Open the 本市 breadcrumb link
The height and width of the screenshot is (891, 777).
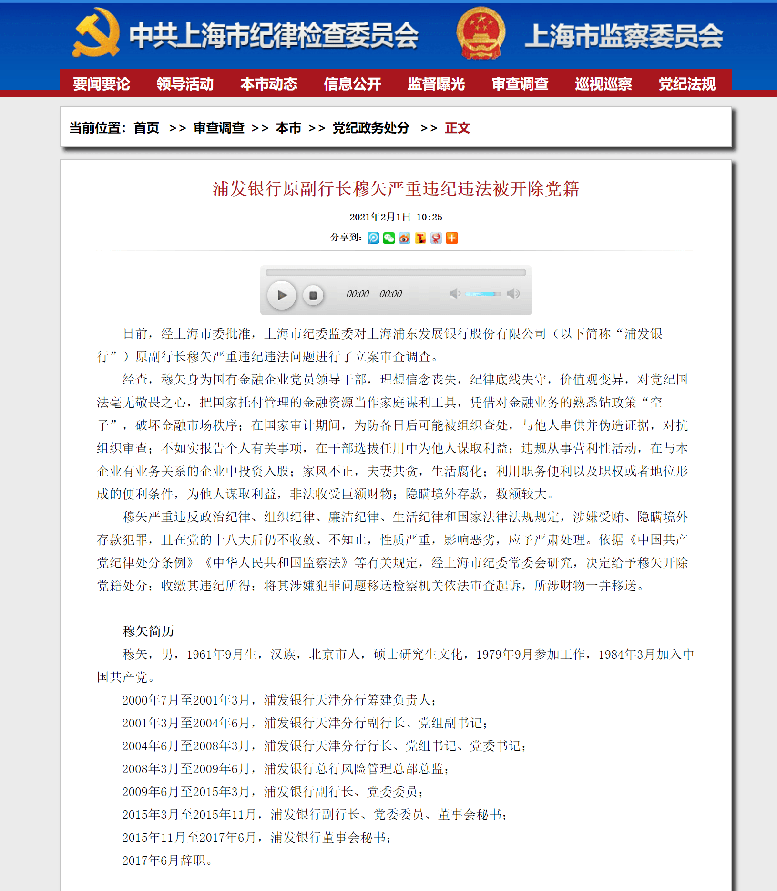pyautogui.click(x=289, y=128)
